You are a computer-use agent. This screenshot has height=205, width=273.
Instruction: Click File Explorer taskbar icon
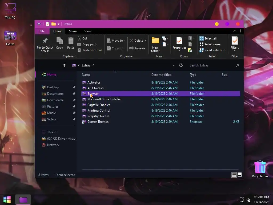coord(23,200)
